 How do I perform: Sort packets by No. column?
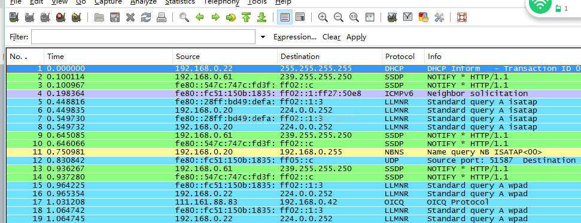(x=25, y=57)
